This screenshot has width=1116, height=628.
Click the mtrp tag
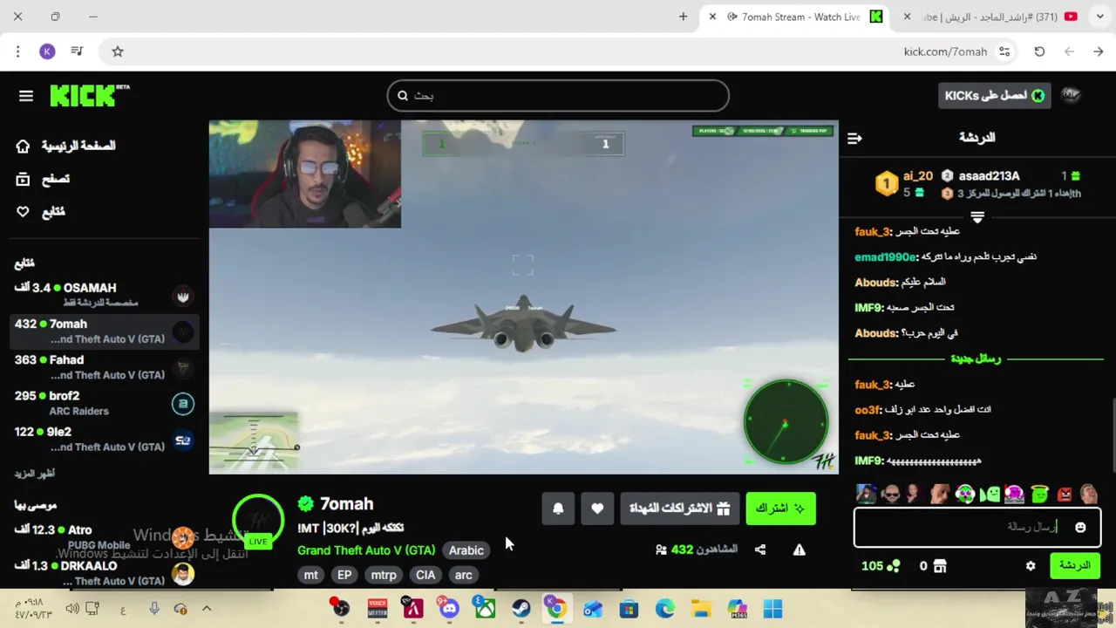pos(384,575)
